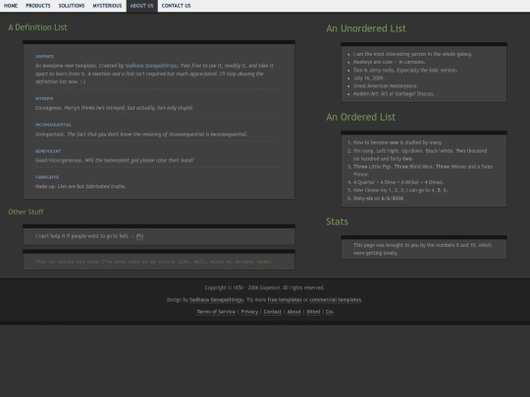
Task: Open the commercial templates footer link
Action: pos(336,300)
